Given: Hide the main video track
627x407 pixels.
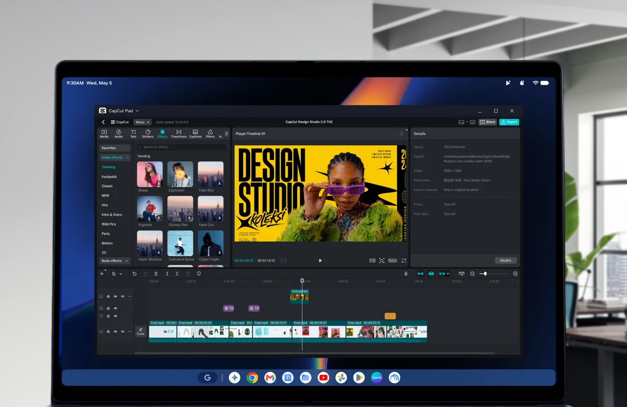Looking at the screenshot, I should pyautogui.click(x=115, y=332).
